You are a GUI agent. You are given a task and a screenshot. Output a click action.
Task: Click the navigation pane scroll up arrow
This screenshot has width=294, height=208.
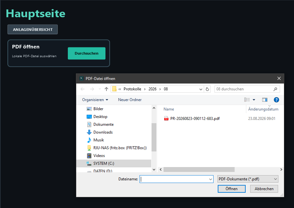point(154,108)
